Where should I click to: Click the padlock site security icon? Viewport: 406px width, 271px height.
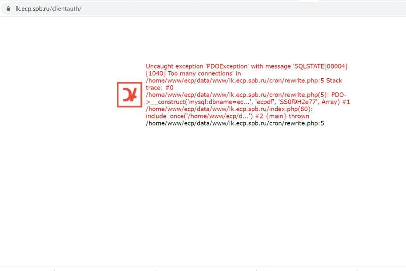8,8
